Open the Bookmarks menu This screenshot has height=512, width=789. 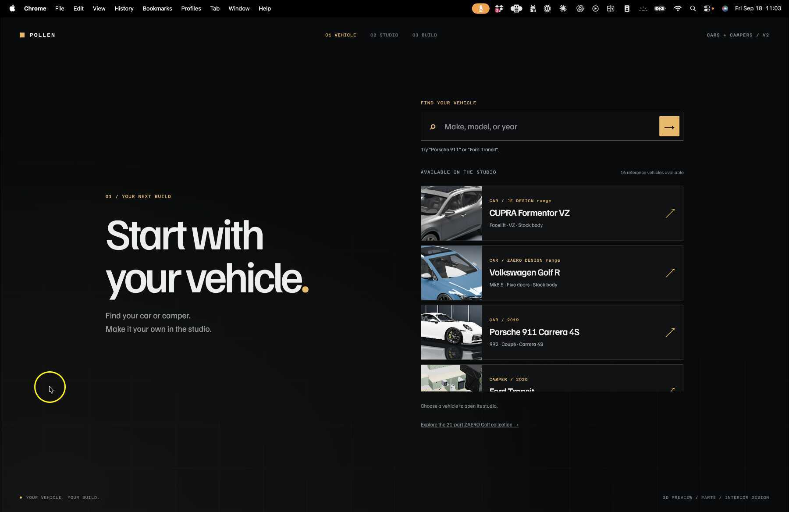157,8
